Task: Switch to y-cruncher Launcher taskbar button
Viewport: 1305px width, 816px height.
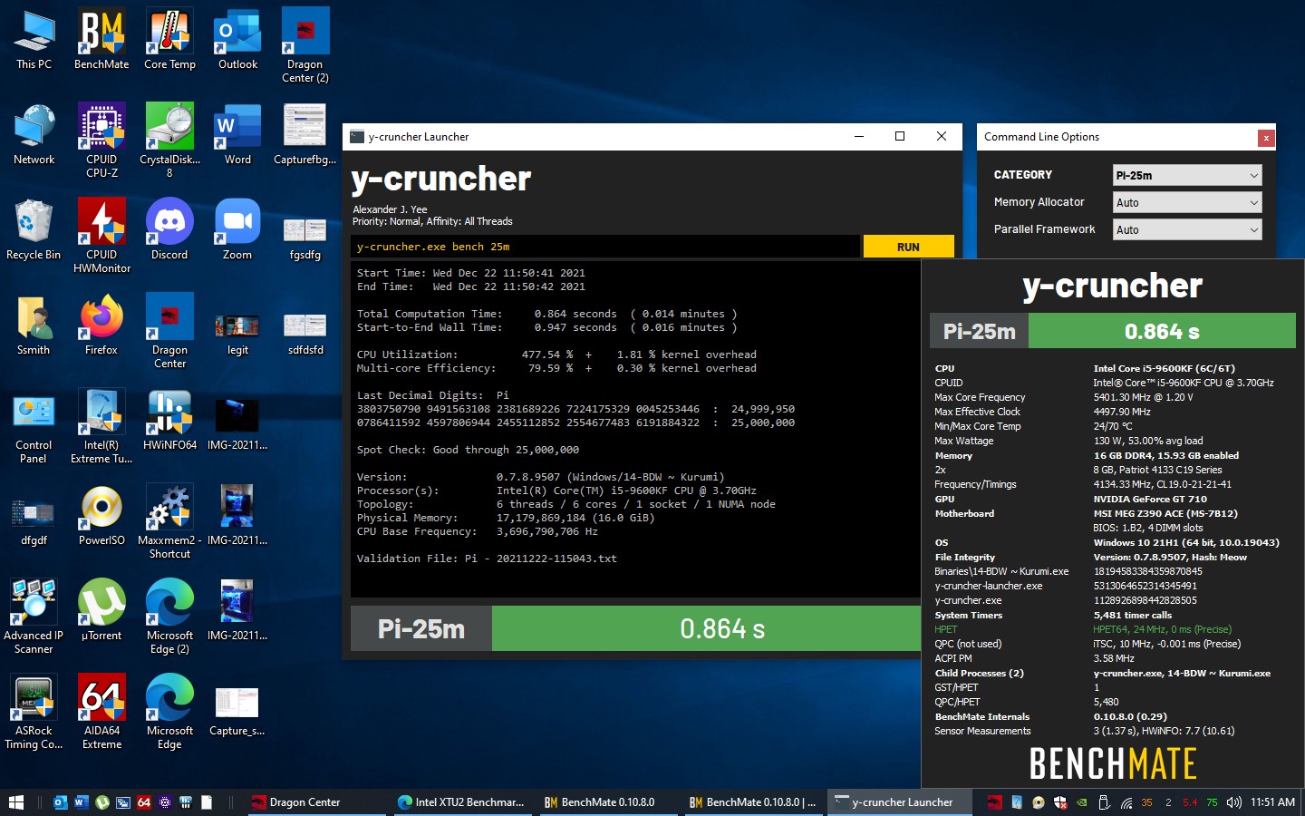Action: tap(899, 802)
